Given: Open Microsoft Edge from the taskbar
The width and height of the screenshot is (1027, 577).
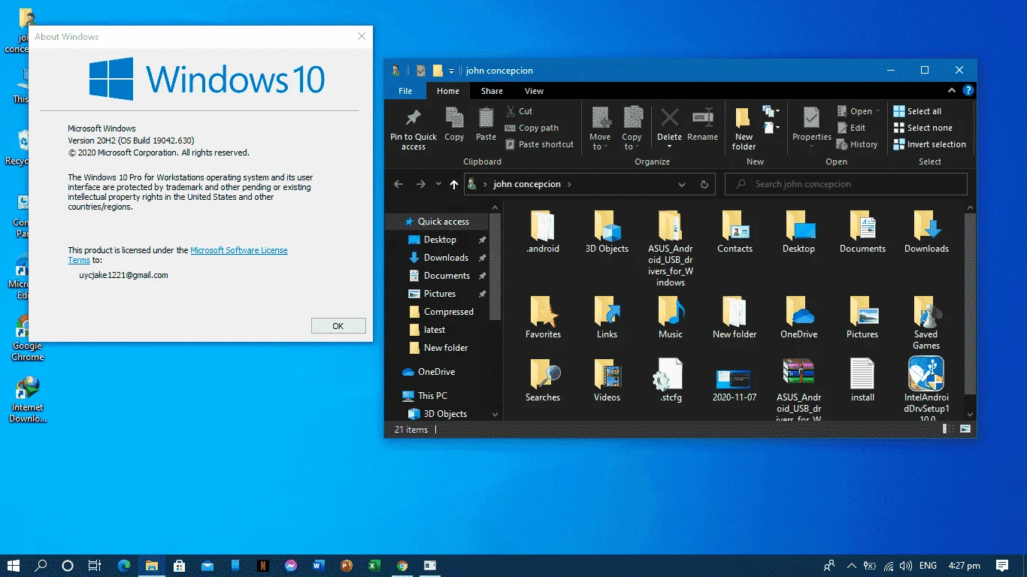Looking at the screenshot, I should click(124, 566).
